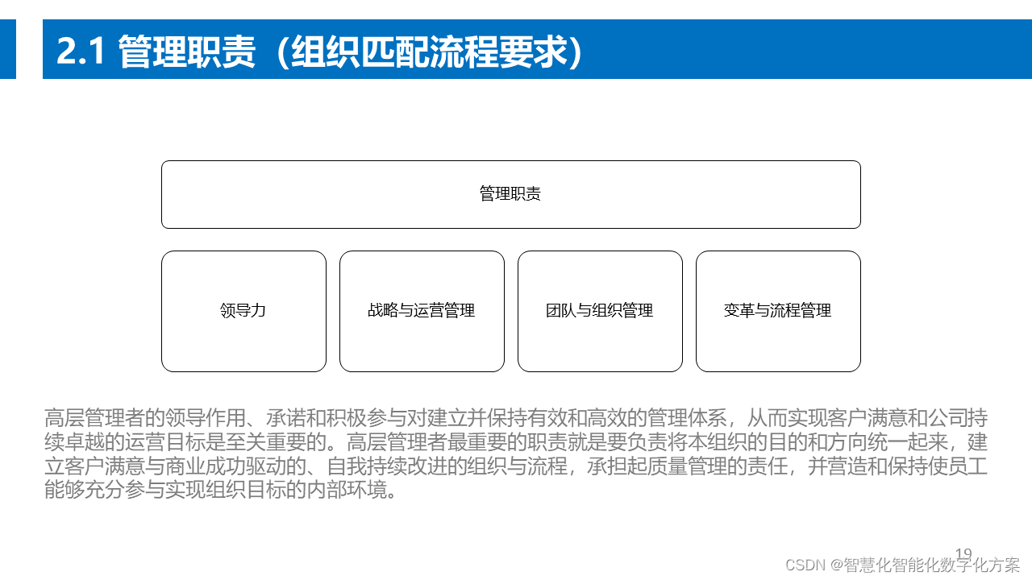Select the 战略与运营管理 box
The height and width of the screenshot is (580, 1032).
(x=422, y=311)
